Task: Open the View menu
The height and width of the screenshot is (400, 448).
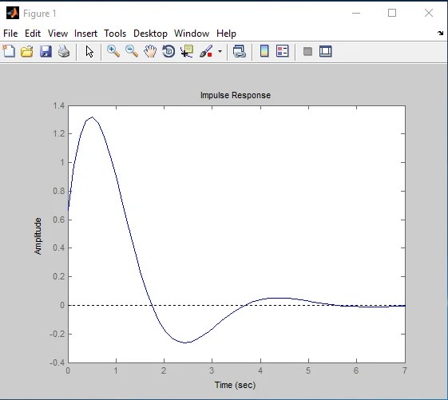Action: 57,34
